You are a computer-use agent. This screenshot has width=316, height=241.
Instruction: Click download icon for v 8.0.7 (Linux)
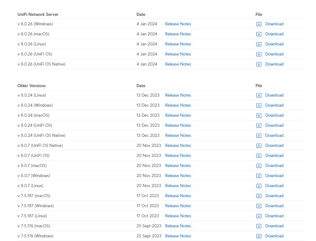[x=259, y=186]
